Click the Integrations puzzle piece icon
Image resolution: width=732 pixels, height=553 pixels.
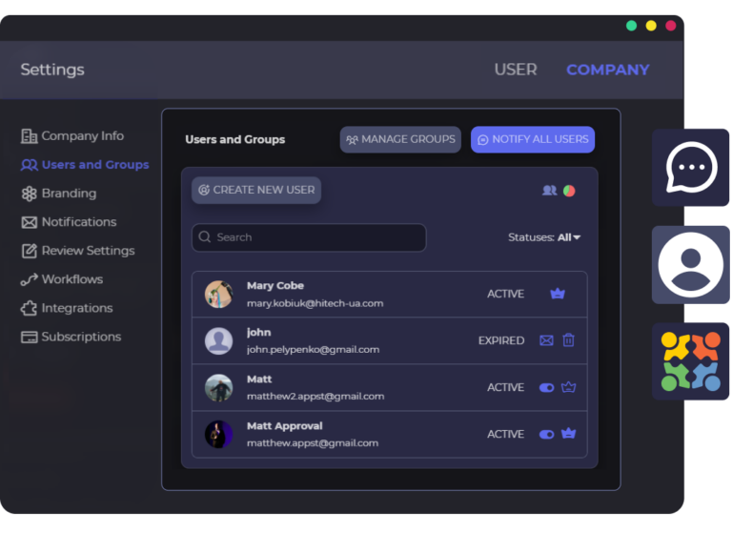coord(29,308)
